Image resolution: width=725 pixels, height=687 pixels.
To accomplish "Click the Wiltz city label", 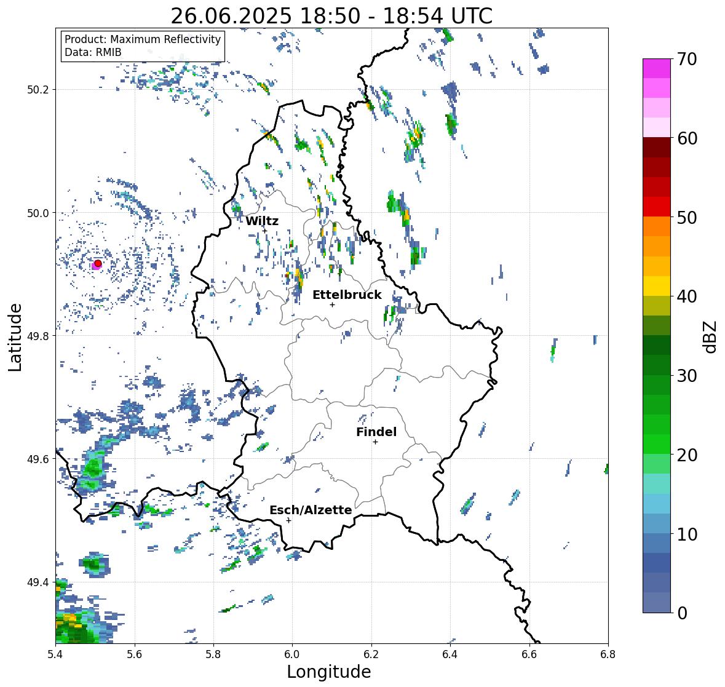I will click(x=262, y=221).
